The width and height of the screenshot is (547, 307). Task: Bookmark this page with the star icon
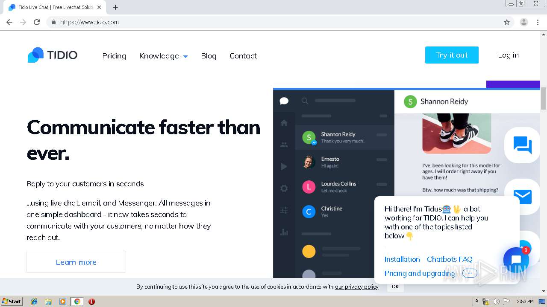coord(507,22)
